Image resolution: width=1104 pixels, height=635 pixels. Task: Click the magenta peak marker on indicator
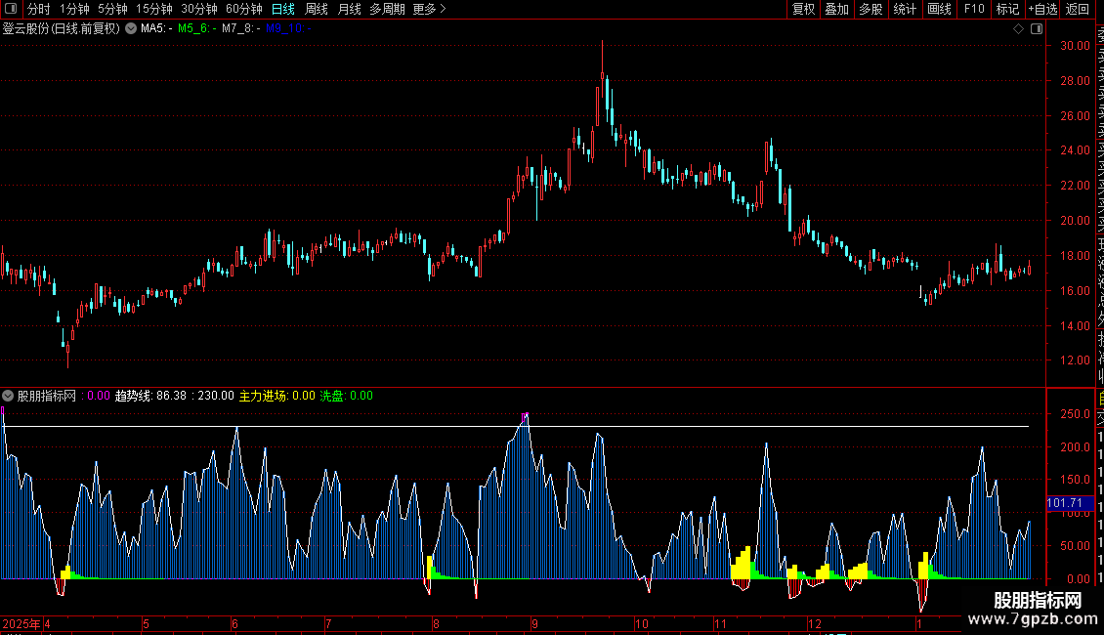pos(526,417)
